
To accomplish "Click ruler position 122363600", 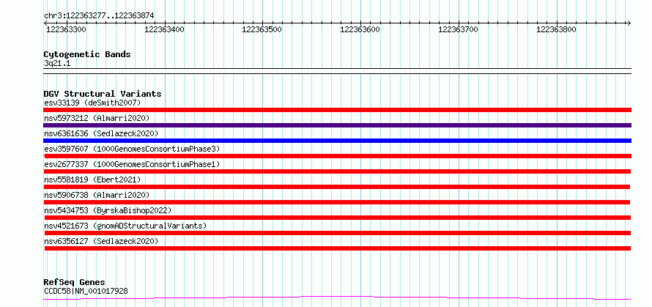I will 360,29.
